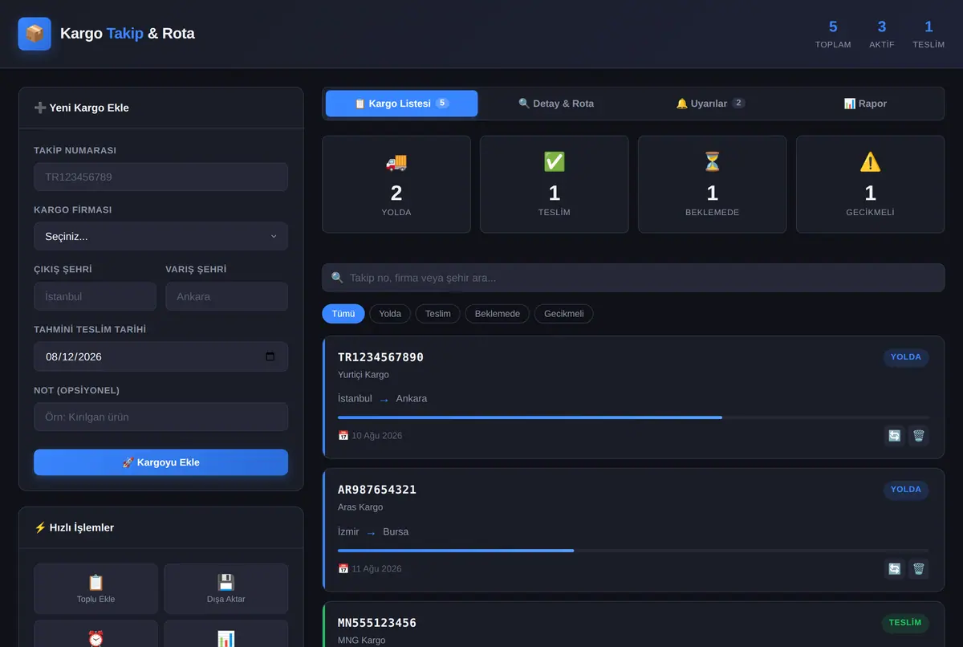The height and width of the screenshot is (647, 963).
Task: Filter list by Gecikmeli chip
Action: click(x=564, y=314)
